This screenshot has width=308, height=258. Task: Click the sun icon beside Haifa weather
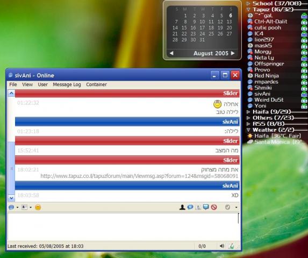pyautogui.click(x=250, y=136)
